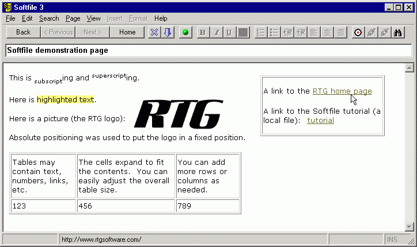
Task: Go to the Home page button
Action: [x=127, y=32]
